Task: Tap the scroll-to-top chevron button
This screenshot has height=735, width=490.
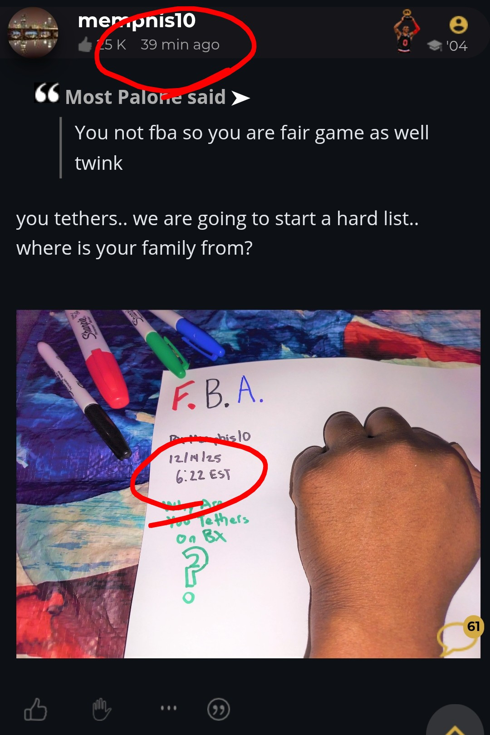Action: (x=455, y=722)
